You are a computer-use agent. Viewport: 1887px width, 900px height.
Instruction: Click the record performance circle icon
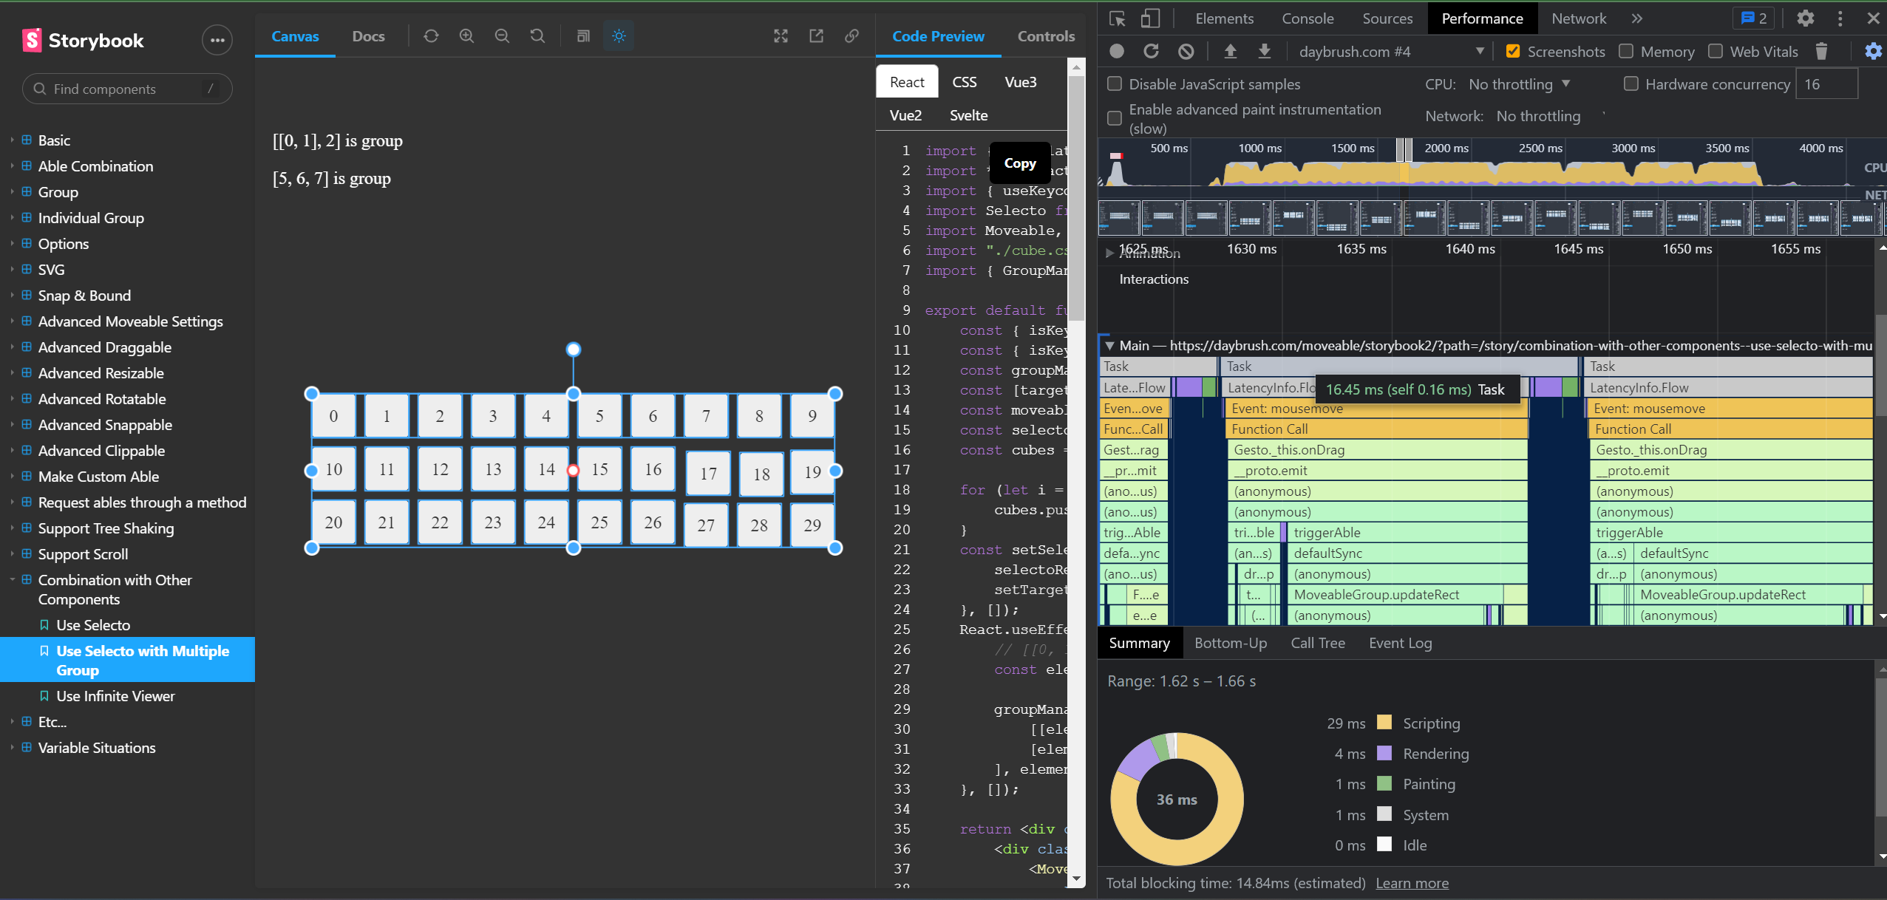pyautogui.click(x=1116, y=52)
